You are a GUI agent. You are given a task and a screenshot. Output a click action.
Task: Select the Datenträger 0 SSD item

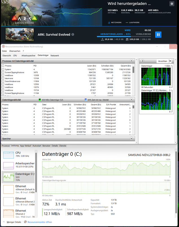[18, 177]
